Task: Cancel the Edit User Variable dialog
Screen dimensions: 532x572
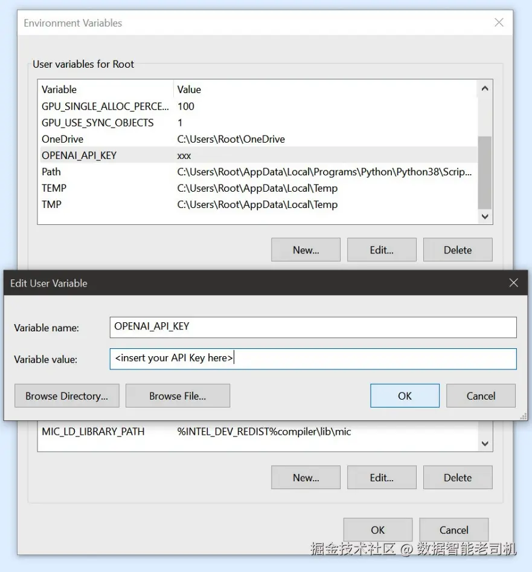Action: point(481,396)
